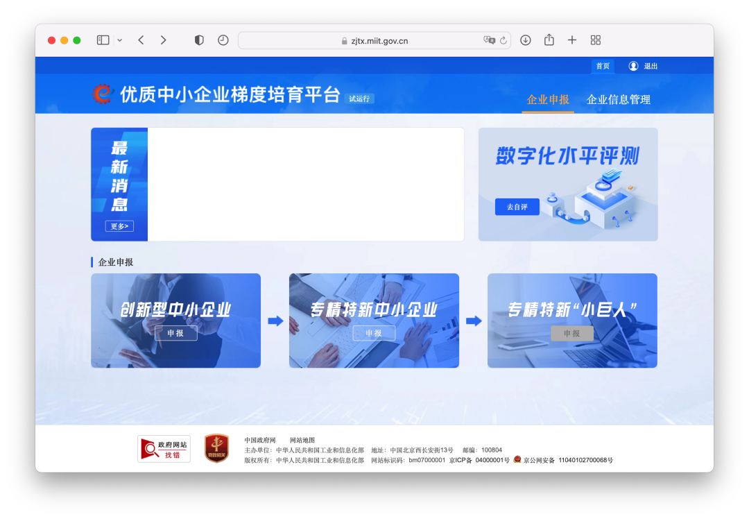The width and height of the screenshot is (749, 519).
Task: Open the 中国政府网 footer link
Action: [x=260, y=440]
